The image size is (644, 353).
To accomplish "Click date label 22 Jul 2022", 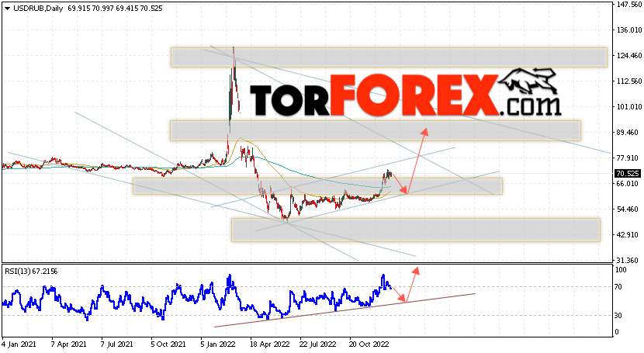I will point(317,344).
